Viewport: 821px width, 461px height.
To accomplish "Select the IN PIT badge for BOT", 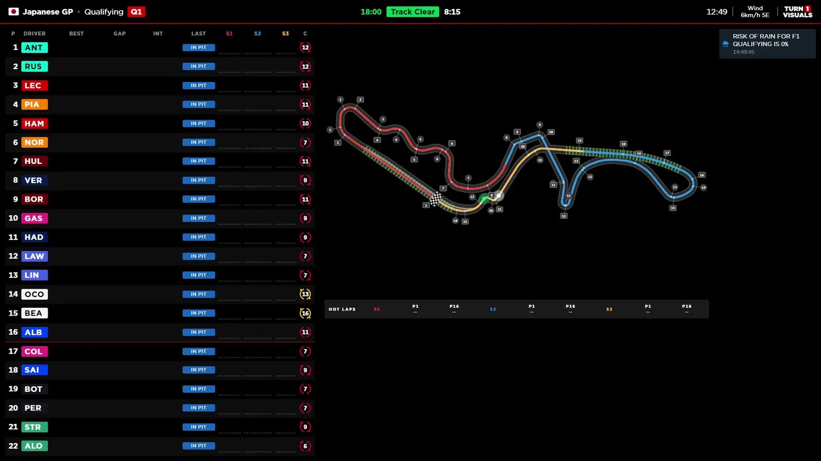I will pyautogui.click(x=199, y=389).
